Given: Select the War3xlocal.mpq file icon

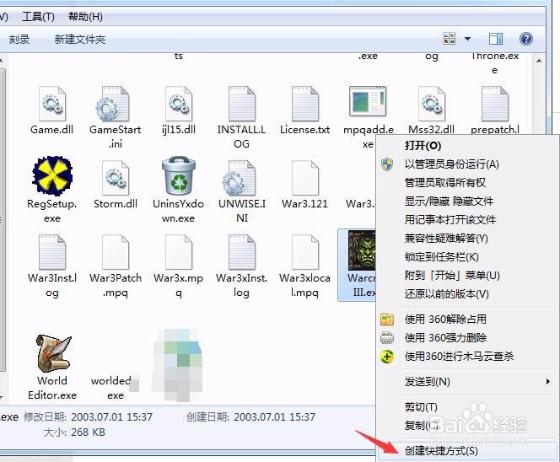Looking at the screenshot, I should pos(305,252).
